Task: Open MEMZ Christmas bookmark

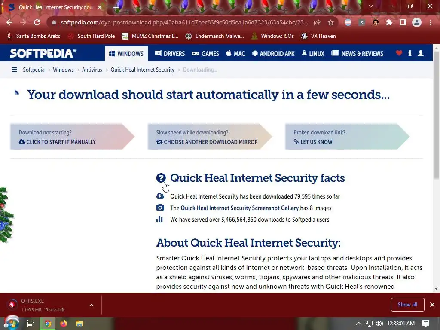Action: tap(150, 36)
